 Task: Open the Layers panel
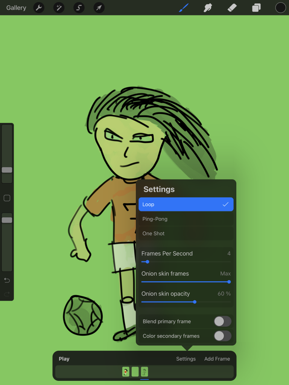(x=256, y=8)
